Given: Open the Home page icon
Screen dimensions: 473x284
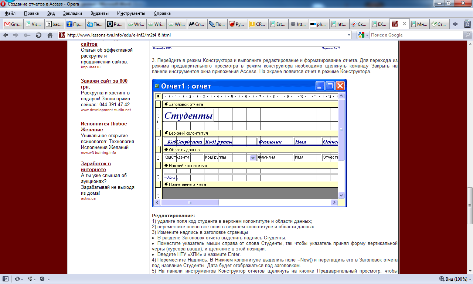Looking at the screenshot, I should (50, 35).
